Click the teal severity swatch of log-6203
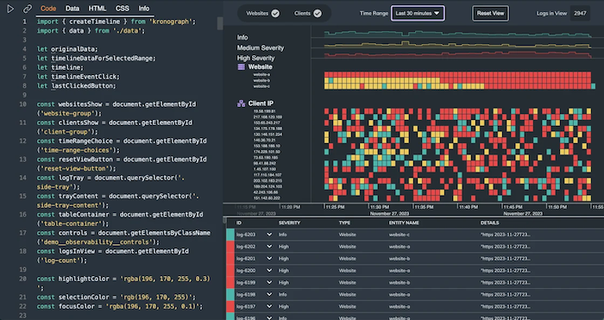The image size is (604, 320). 230,235
